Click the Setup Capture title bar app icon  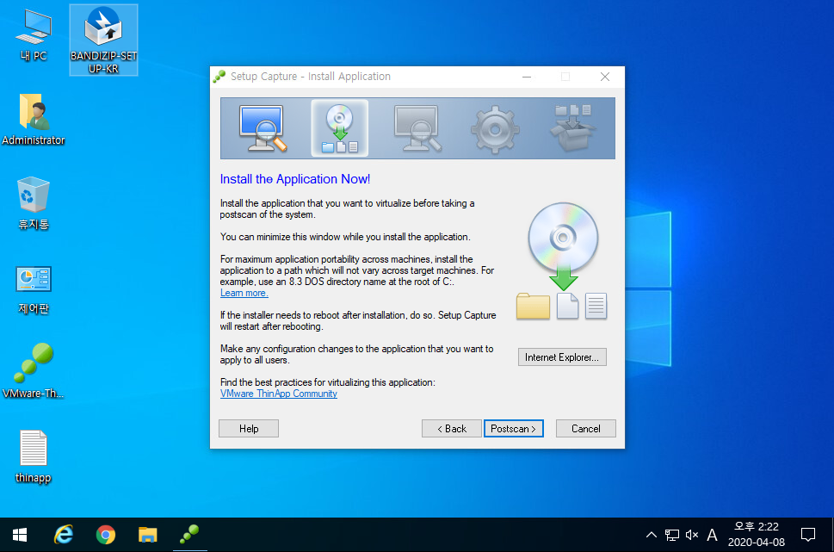219,77
